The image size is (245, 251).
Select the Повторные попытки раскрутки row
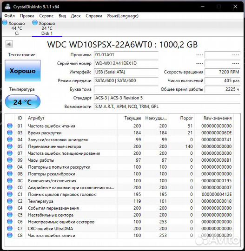119,167
